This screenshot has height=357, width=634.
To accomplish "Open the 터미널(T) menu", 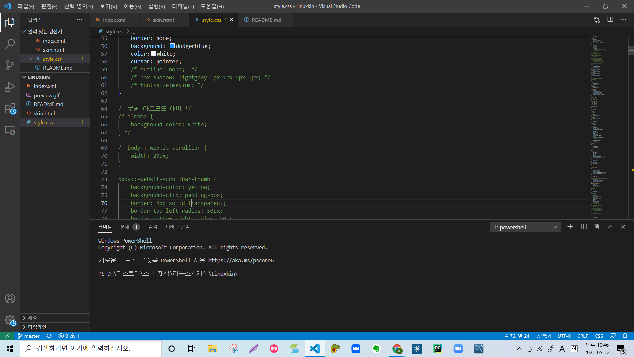I will (183, 6).
